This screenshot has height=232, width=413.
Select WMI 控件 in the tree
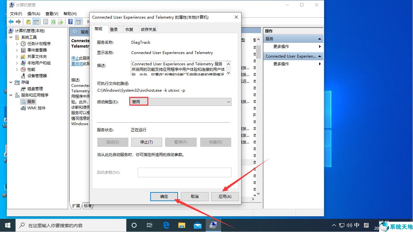pyautogui.click(x=36, y=108)
